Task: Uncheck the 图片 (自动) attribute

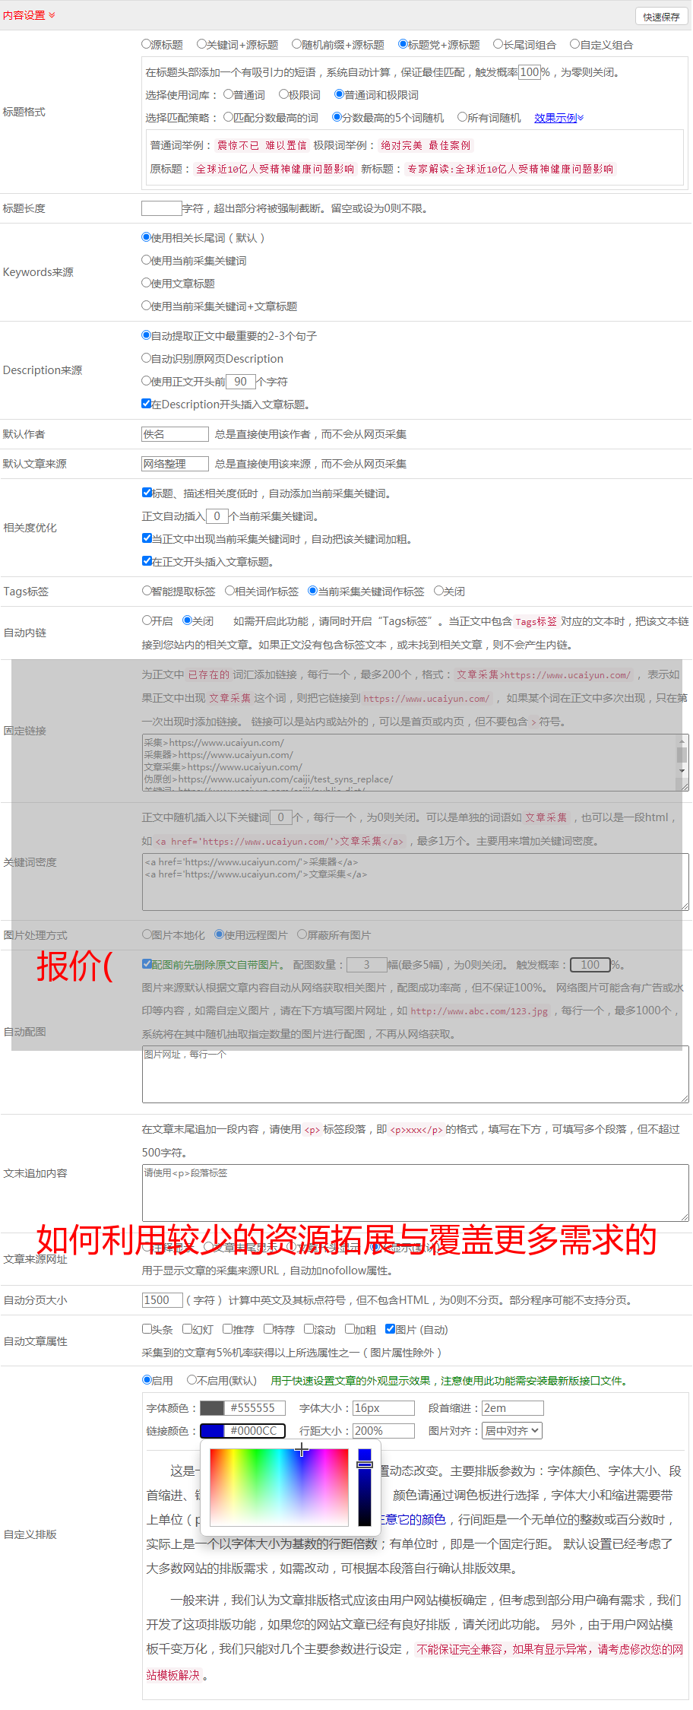Action: [390, 1329]
